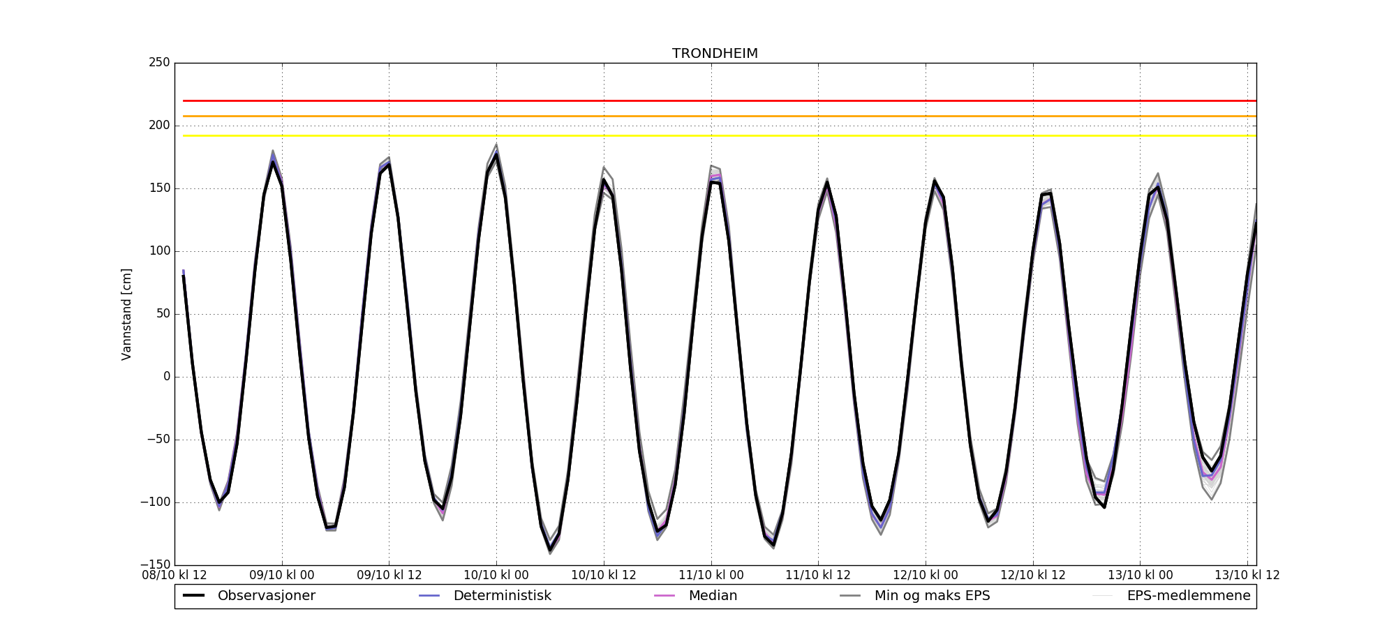
Task: Click the 11/10 kl 12 x-axis label
Action: tap(818, 576)
